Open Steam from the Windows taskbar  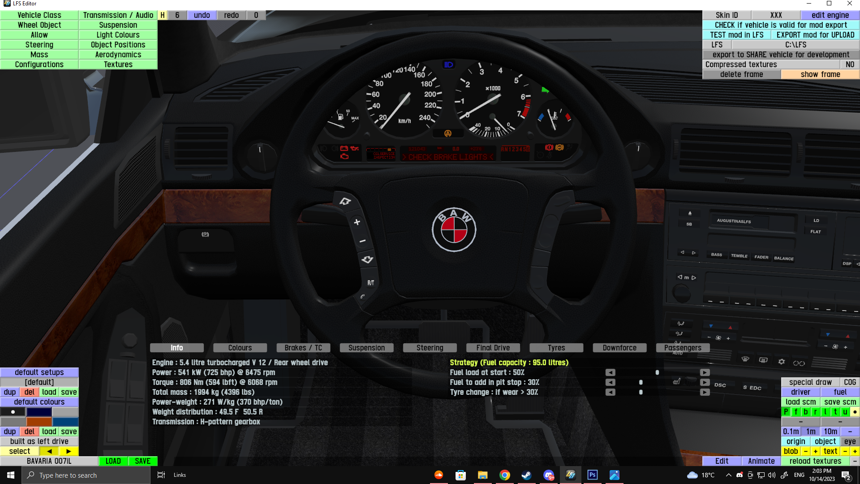(527, 475)
